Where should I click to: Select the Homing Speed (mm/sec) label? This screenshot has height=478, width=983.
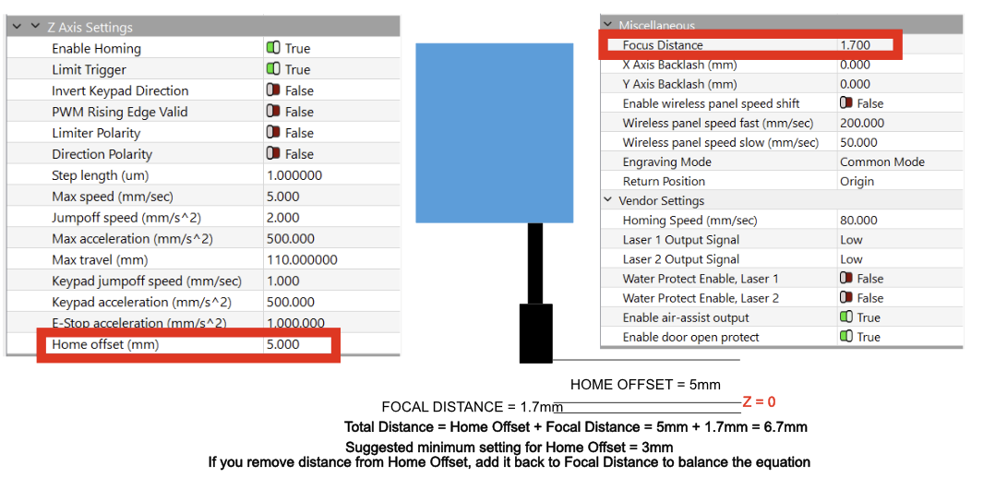pyautogui.click(x=689, y=220)
